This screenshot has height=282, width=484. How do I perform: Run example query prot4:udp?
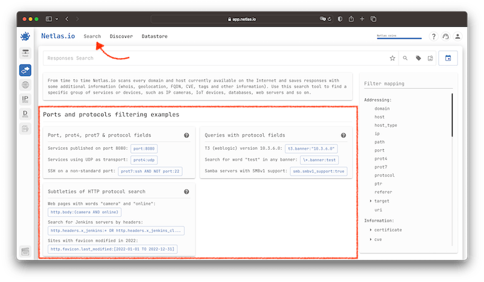coord(144,160)
